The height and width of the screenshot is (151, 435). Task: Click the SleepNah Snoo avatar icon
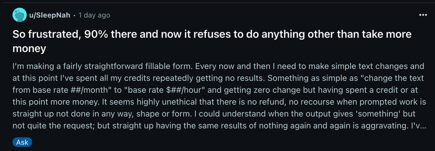(x=20, y=15)
